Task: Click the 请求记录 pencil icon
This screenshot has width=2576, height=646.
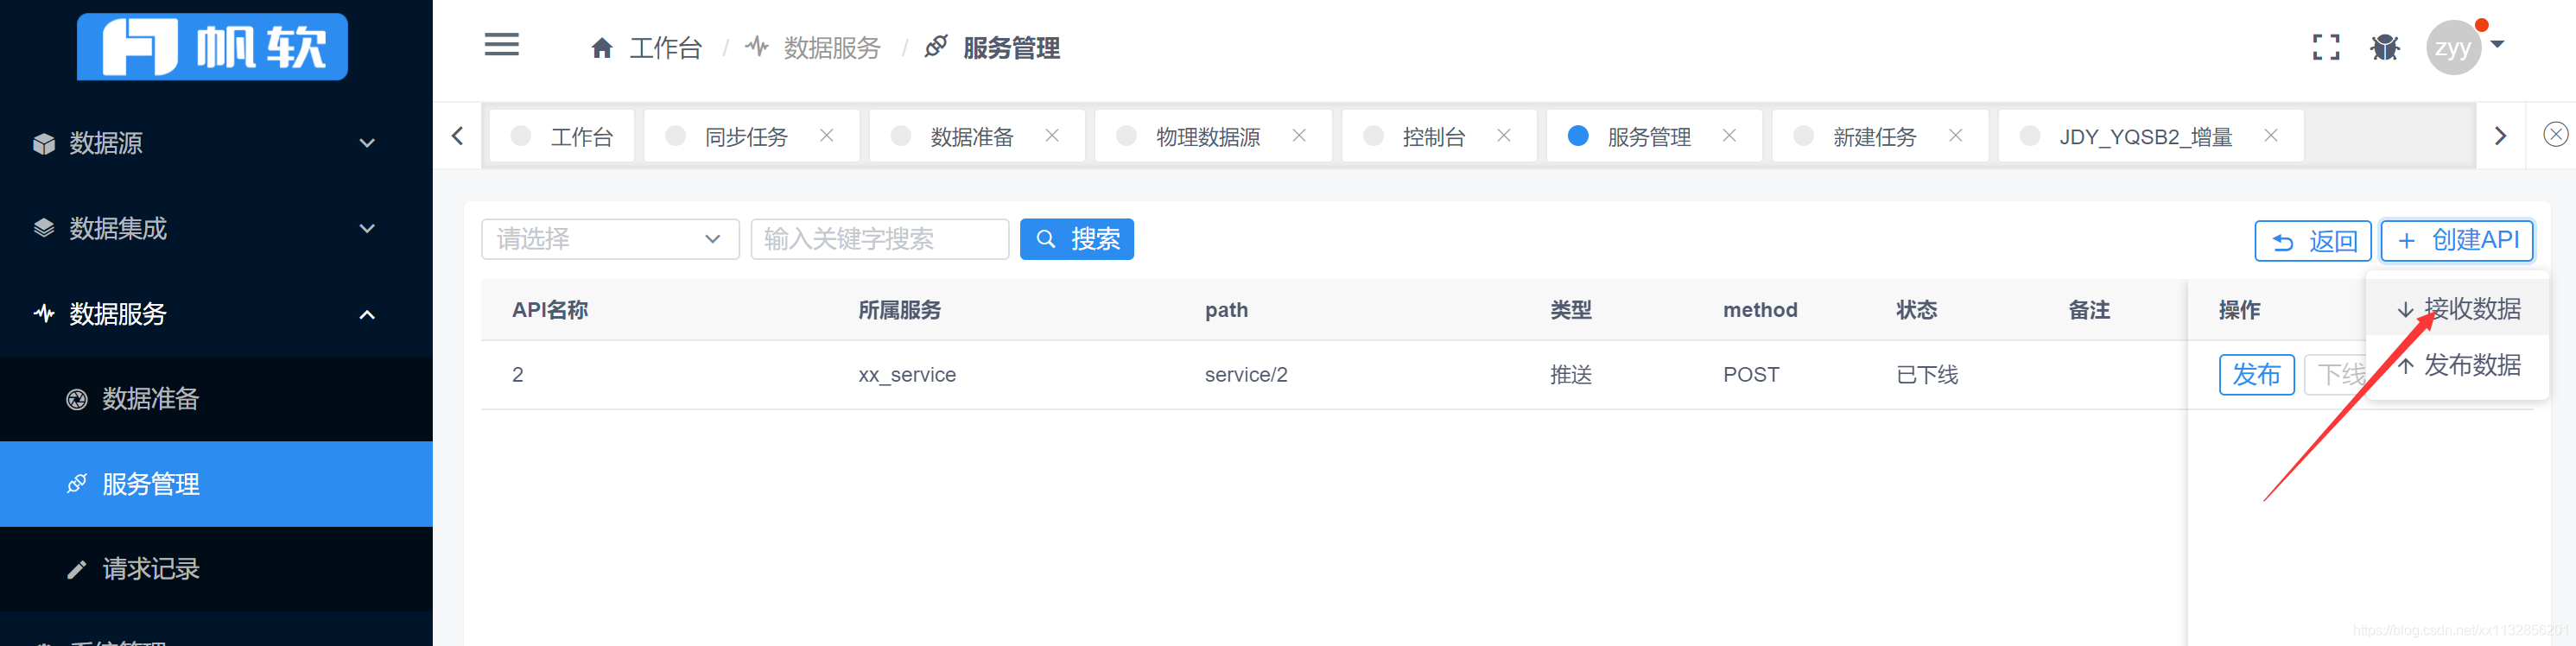Action: [x=77, y=570]
